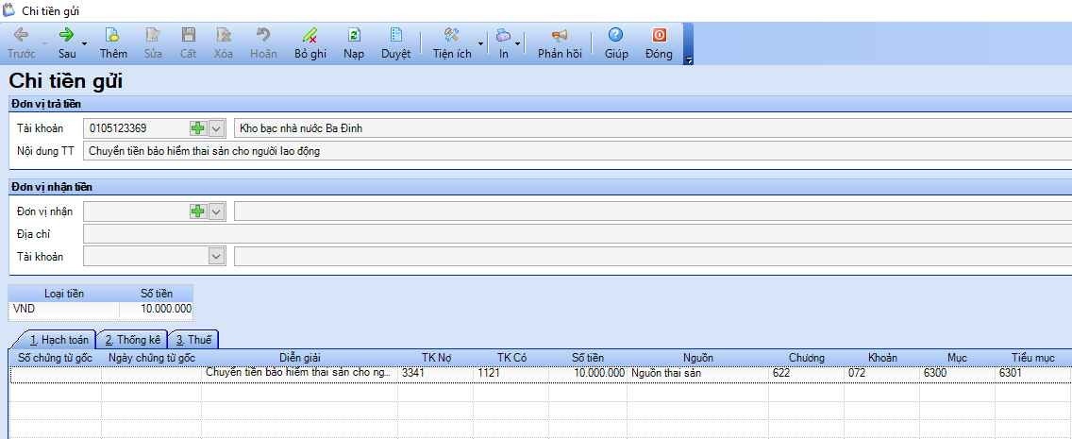
Task: Click the TK Nợ column header
Action: click(x=436, y=358)
